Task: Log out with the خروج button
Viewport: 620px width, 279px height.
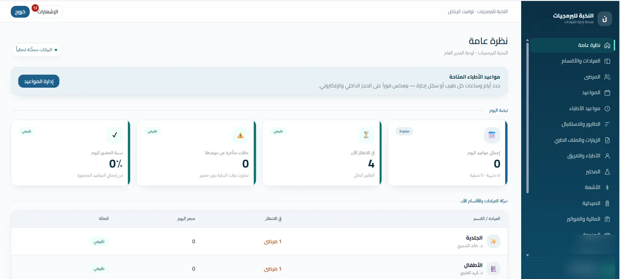Action: [x=20, y=12]
